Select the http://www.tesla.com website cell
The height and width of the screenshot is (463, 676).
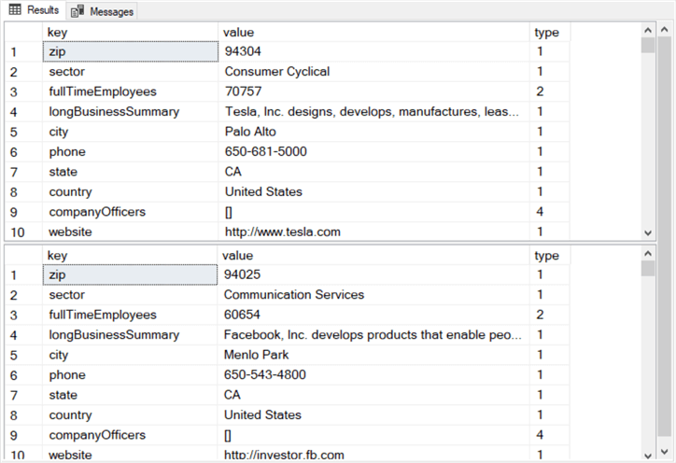[x=373, y=231]
